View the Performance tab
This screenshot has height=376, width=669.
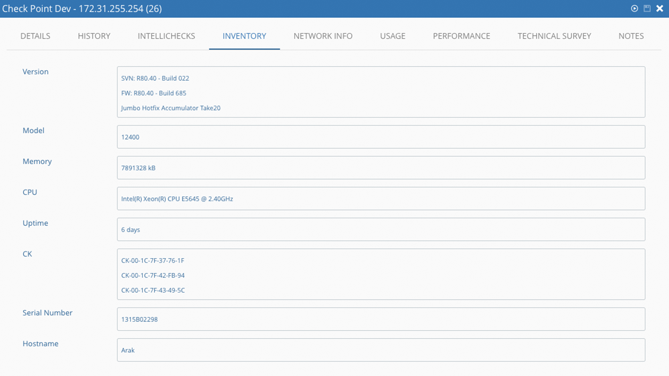[x=461, y=36]
